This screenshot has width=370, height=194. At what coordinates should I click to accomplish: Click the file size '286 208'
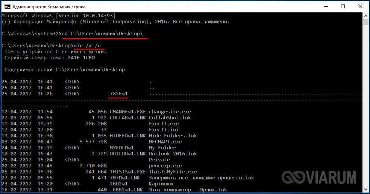pos(96,124)
